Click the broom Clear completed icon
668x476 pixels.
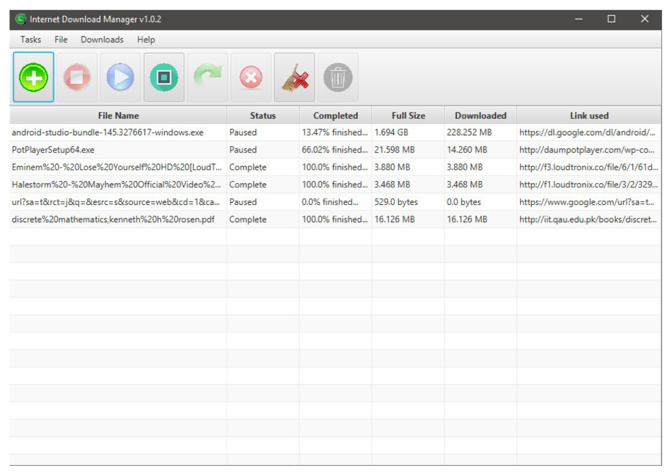point(294,77)
